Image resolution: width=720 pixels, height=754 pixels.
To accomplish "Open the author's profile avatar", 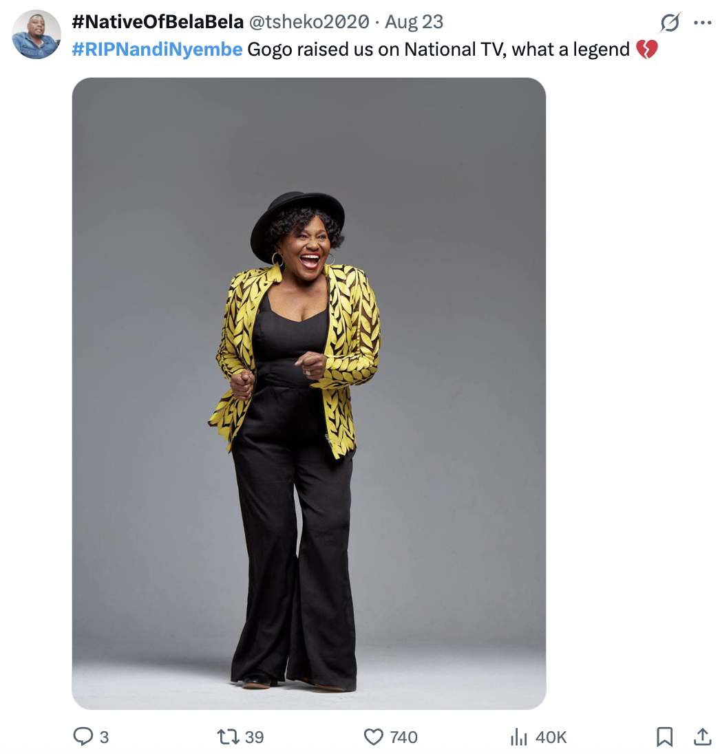I will [x=36, y=34].
